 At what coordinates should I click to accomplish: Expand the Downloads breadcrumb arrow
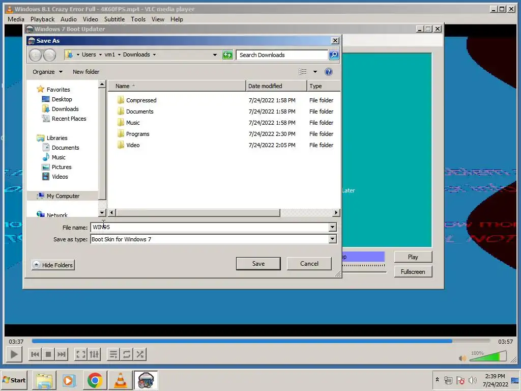click(x=155, y=55)
